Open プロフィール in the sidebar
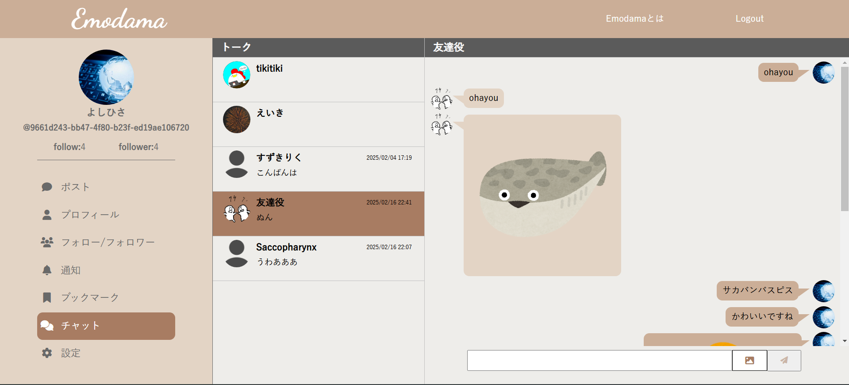Screen dimensions: 849x385 90,215
